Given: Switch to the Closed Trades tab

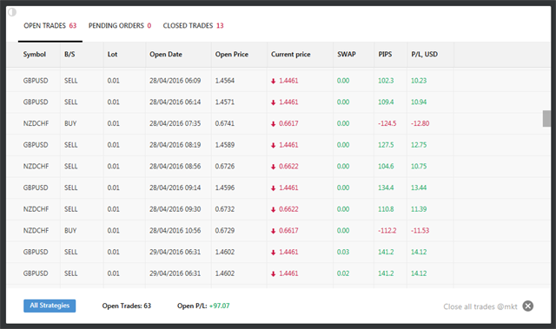Looking at the screenshot, I should [193, 25].
